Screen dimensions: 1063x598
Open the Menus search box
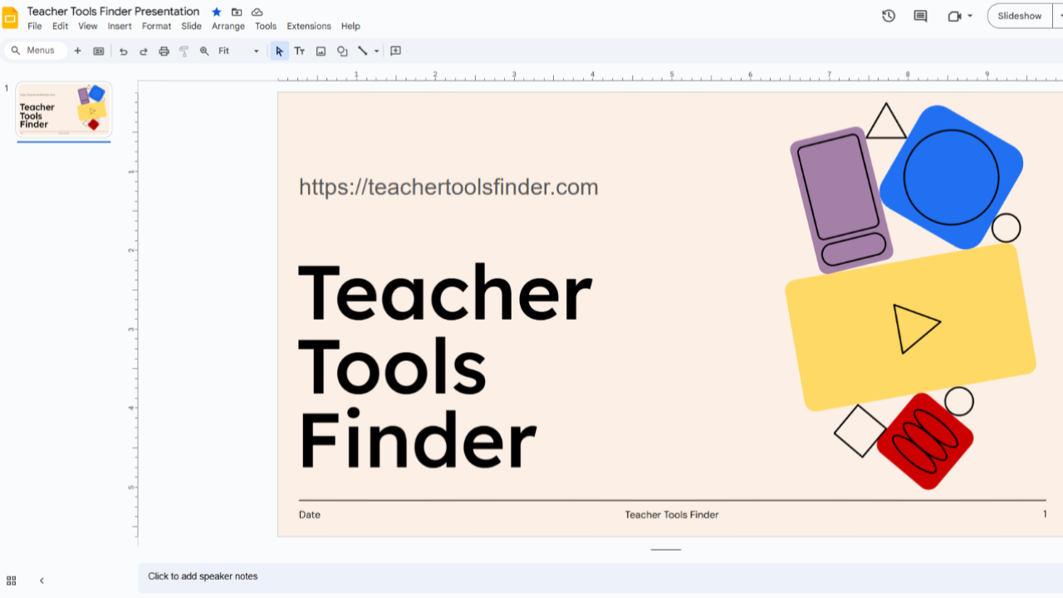pyautogui.click(x=35, y=50)
